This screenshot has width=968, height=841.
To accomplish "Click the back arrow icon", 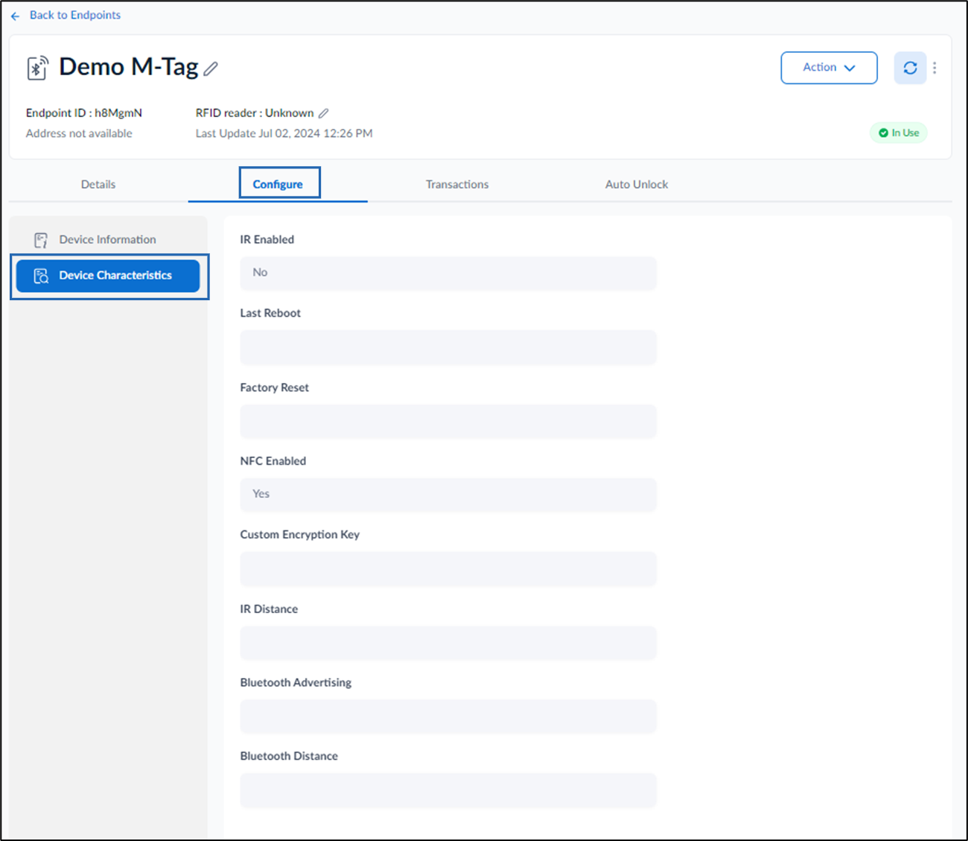I will pyautogui.click(x=15, y=16).
